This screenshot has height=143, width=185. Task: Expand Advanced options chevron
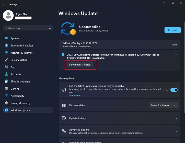pos(176,131)
